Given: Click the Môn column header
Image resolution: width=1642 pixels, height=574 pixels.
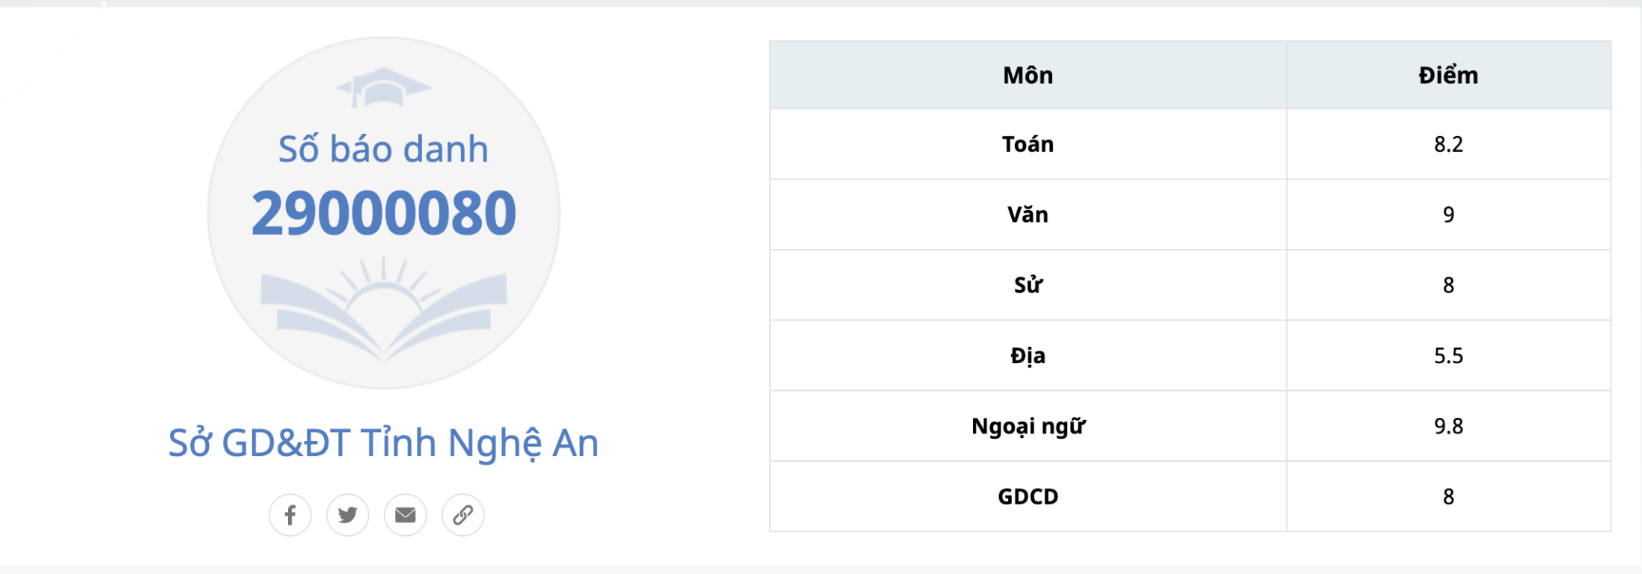Looking at the screenshot, I should coord(1028,75).
